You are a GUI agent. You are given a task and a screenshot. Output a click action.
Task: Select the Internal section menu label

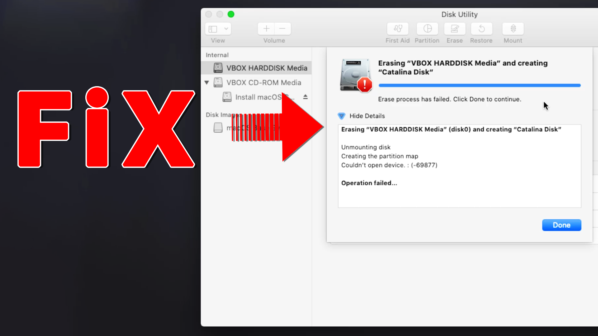click(217, 54)
